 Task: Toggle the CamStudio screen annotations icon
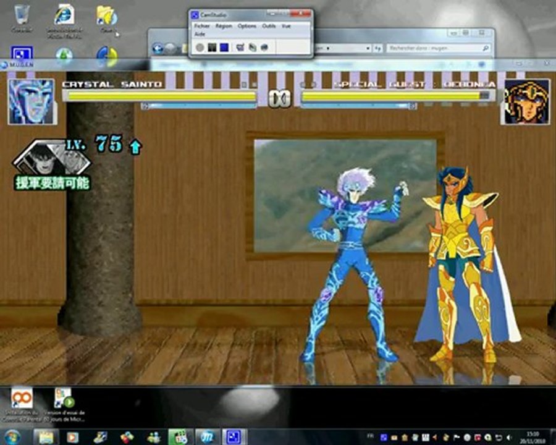coord(240,47)
